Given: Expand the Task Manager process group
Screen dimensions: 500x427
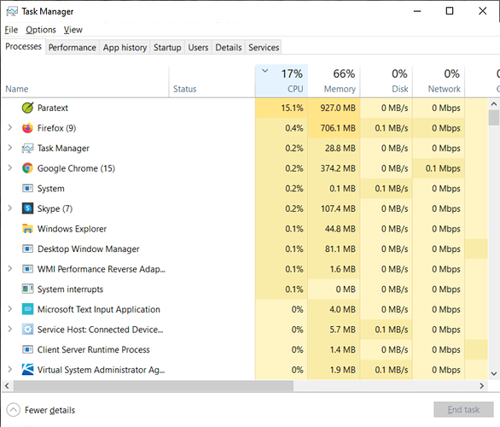Looking at the screenshot, I should pyautogui.click(x=10, y=148).
